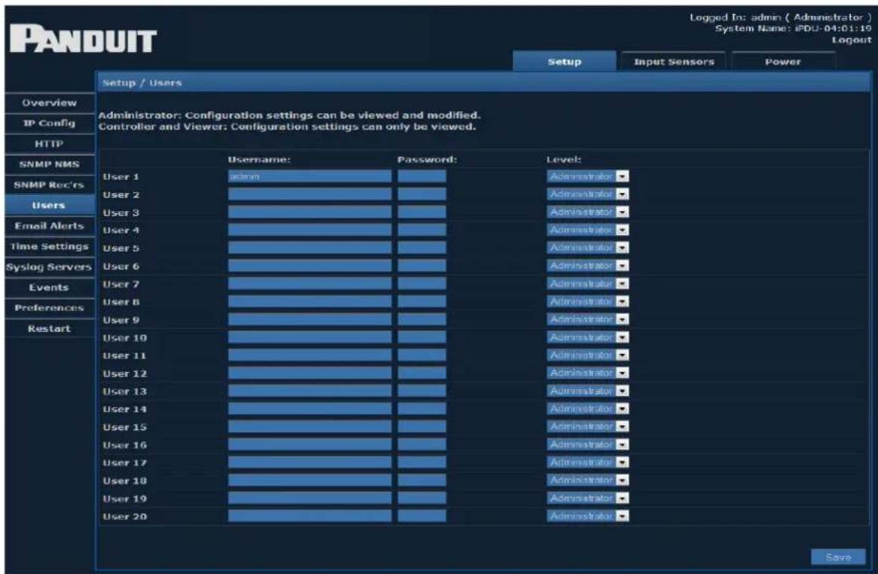
Task: Open the User 10 level dropdown
Action: 588,337
